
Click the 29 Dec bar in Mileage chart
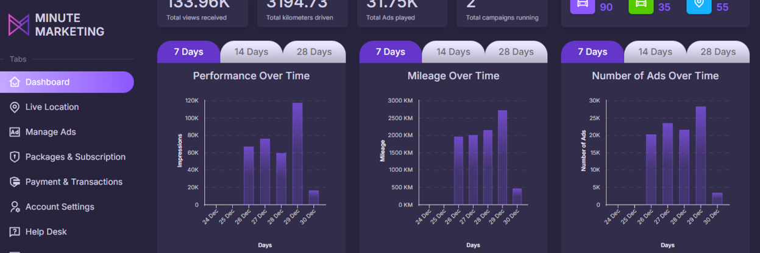click(502, 158)
